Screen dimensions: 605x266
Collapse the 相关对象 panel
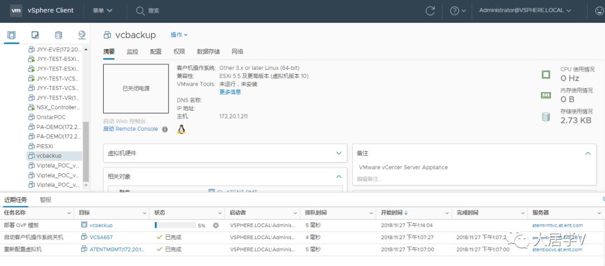[339, 177]
